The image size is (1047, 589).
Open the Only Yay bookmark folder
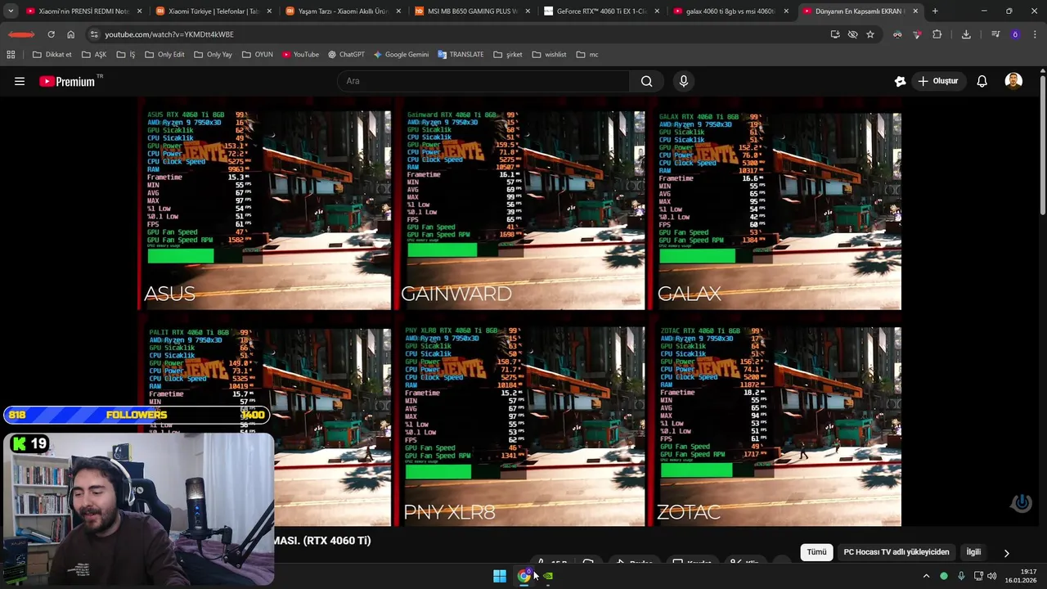pos(213,55)
